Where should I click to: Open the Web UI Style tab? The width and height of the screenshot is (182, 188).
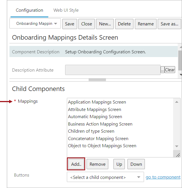[66, 10]
